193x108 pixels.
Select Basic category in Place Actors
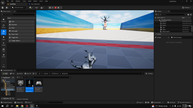click(x=4, y=32)
